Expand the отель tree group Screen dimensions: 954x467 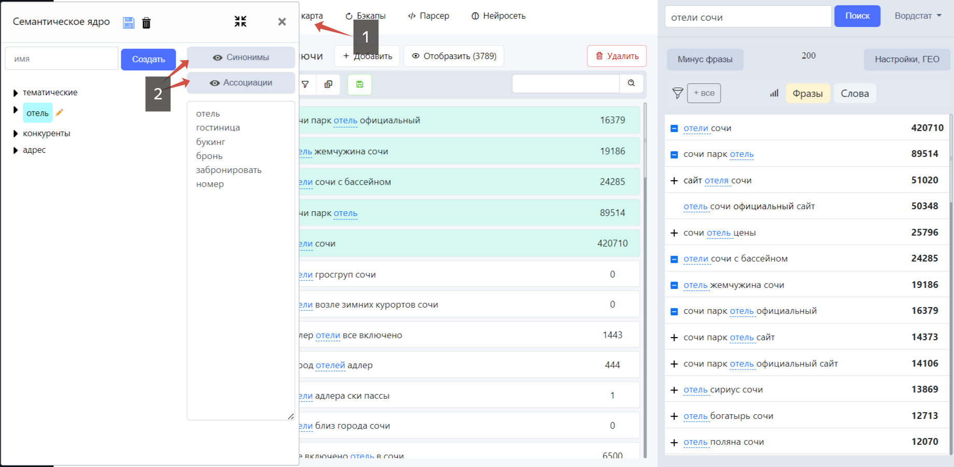click(16, 110)
